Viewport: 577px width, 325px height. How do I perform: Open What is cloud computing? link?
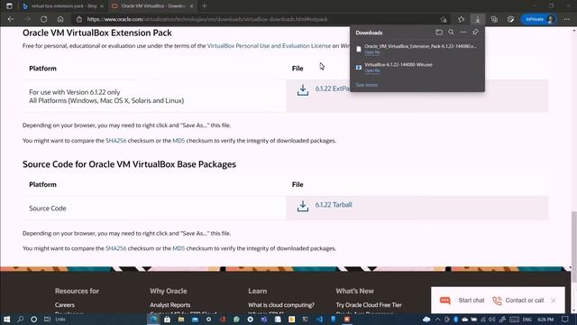[x=281, y=305]
